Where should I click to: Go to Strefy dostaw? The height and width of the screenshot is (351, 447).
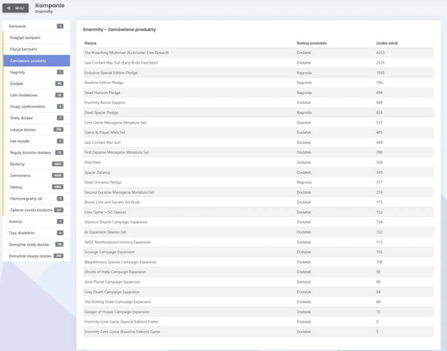(21, 118)
